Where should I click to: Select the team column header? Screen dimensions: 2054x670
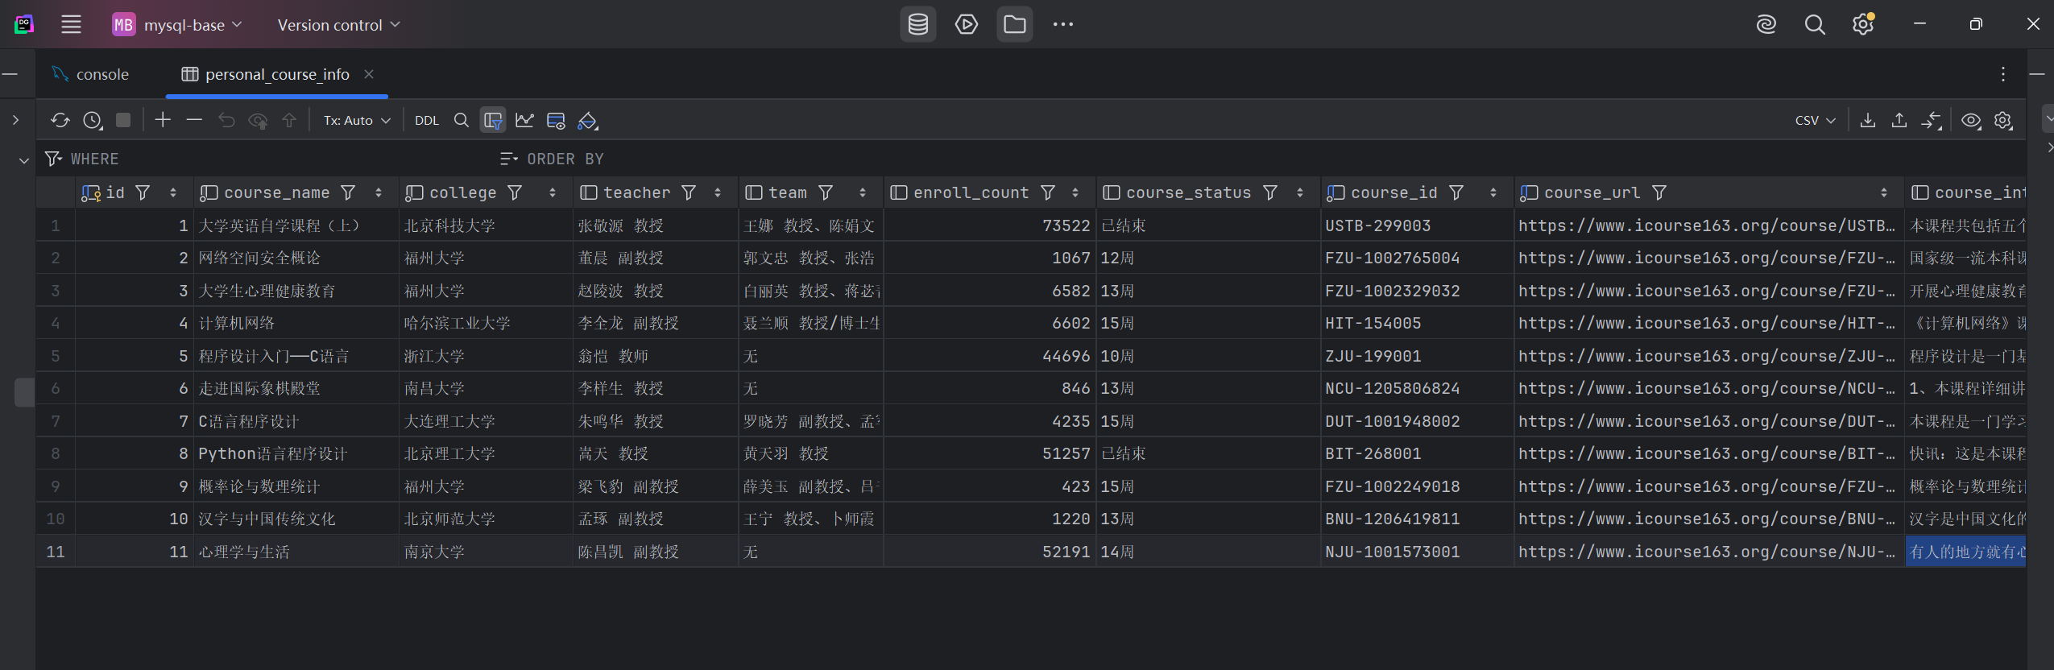tap(811, 193)
